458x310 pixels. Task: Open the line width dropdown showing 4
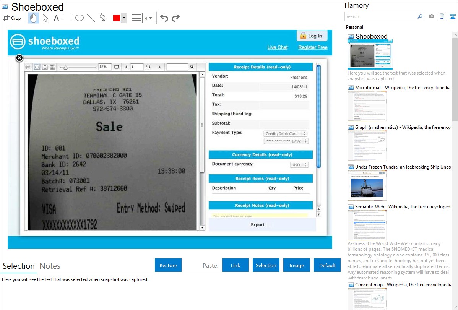pos(148,18)
